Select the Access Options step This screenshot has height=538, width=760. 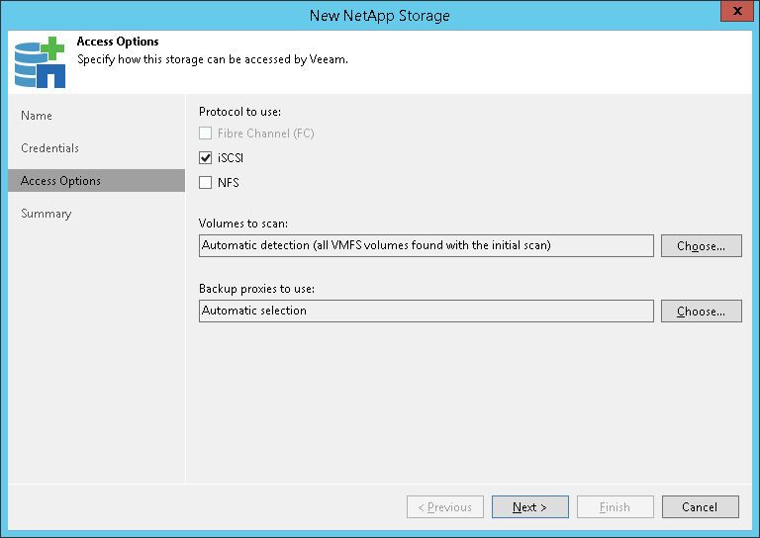point(60,181)
